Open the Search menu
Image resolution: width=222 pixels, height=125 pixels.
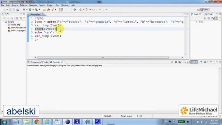42,5
